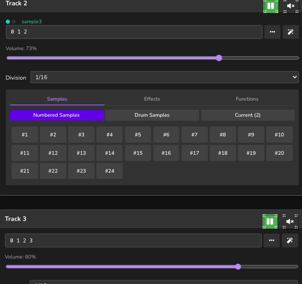
Task: Open Track 3 ellipsis options button
Action: point(272,241)
